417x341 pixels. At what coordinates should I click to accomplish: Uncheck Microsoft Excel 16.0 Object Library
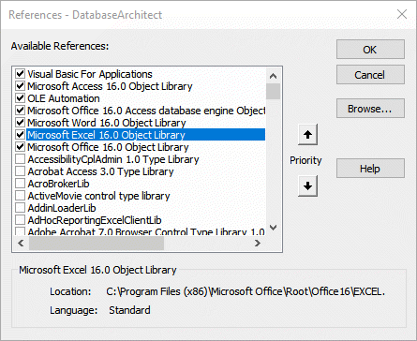tap(21, 135)
